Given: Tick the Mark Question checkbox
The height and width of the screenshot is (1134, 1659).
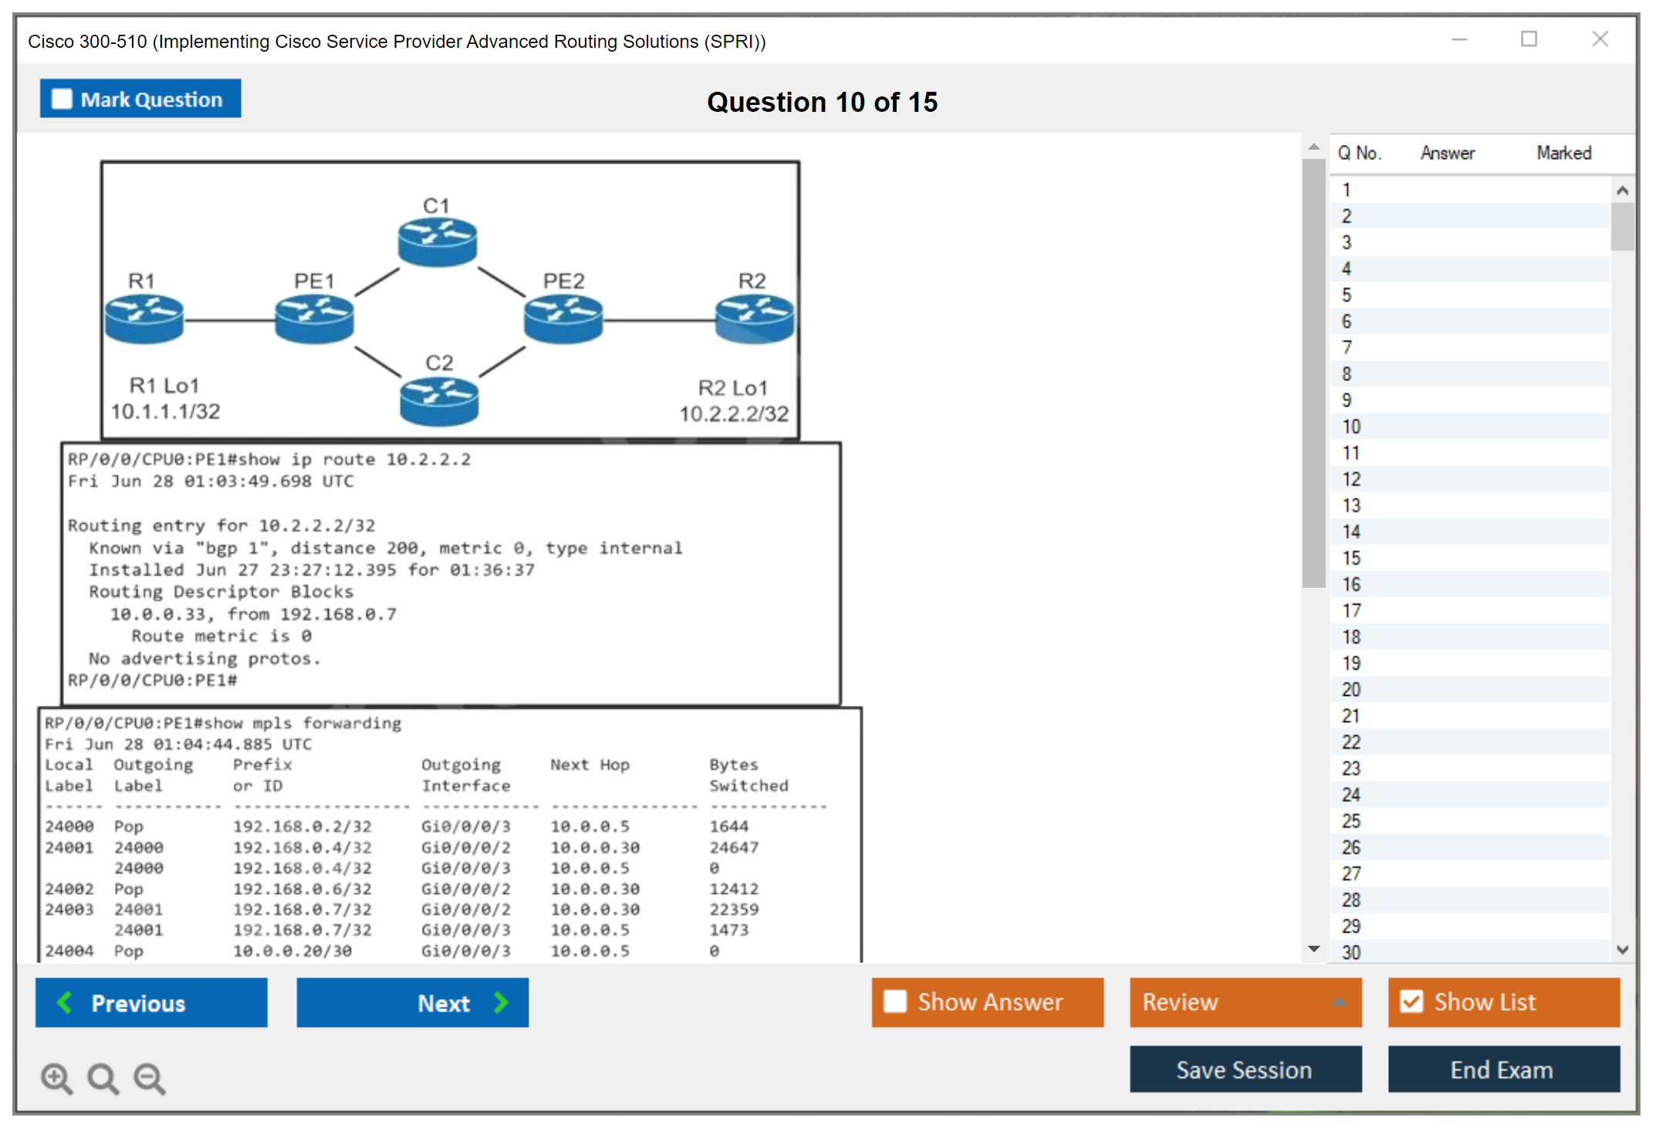Looking at the screenshot, I should (62, 100).
